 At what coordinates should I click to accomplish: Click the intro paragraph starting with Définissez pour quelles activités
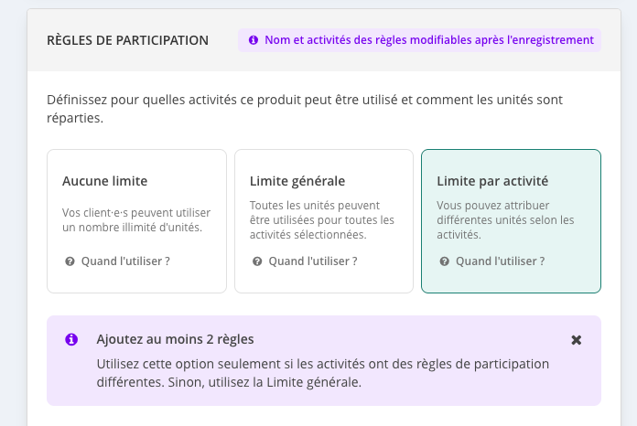tap(305, 109)
